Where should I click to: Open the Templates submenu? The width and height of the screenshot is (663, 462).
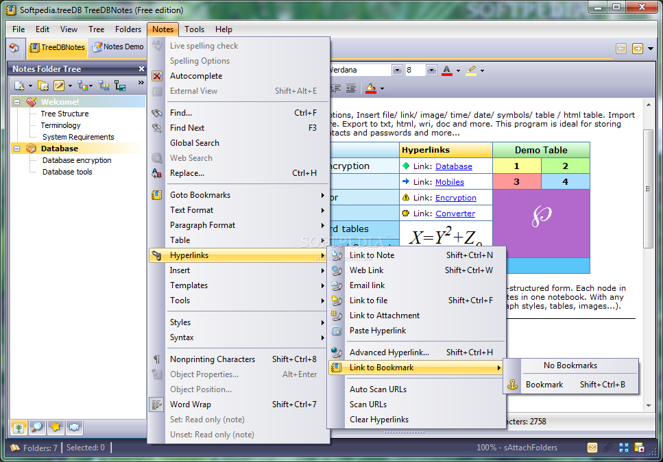tap(239, 285)
